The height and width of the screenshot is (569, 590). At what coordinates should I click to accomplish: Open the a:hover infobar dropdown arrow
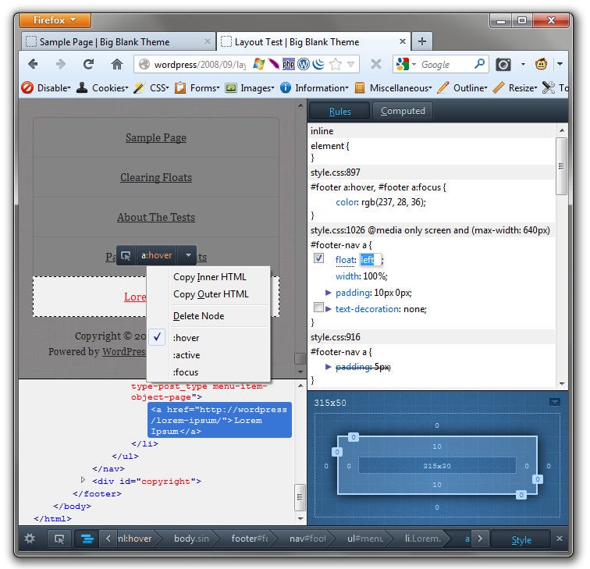(188, 255)
